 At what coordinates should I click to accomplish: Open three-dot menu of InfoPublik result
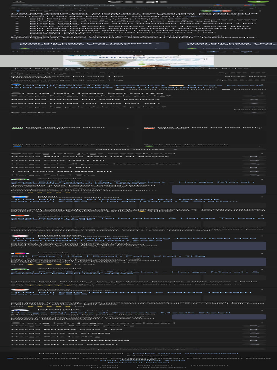(262, 310)
